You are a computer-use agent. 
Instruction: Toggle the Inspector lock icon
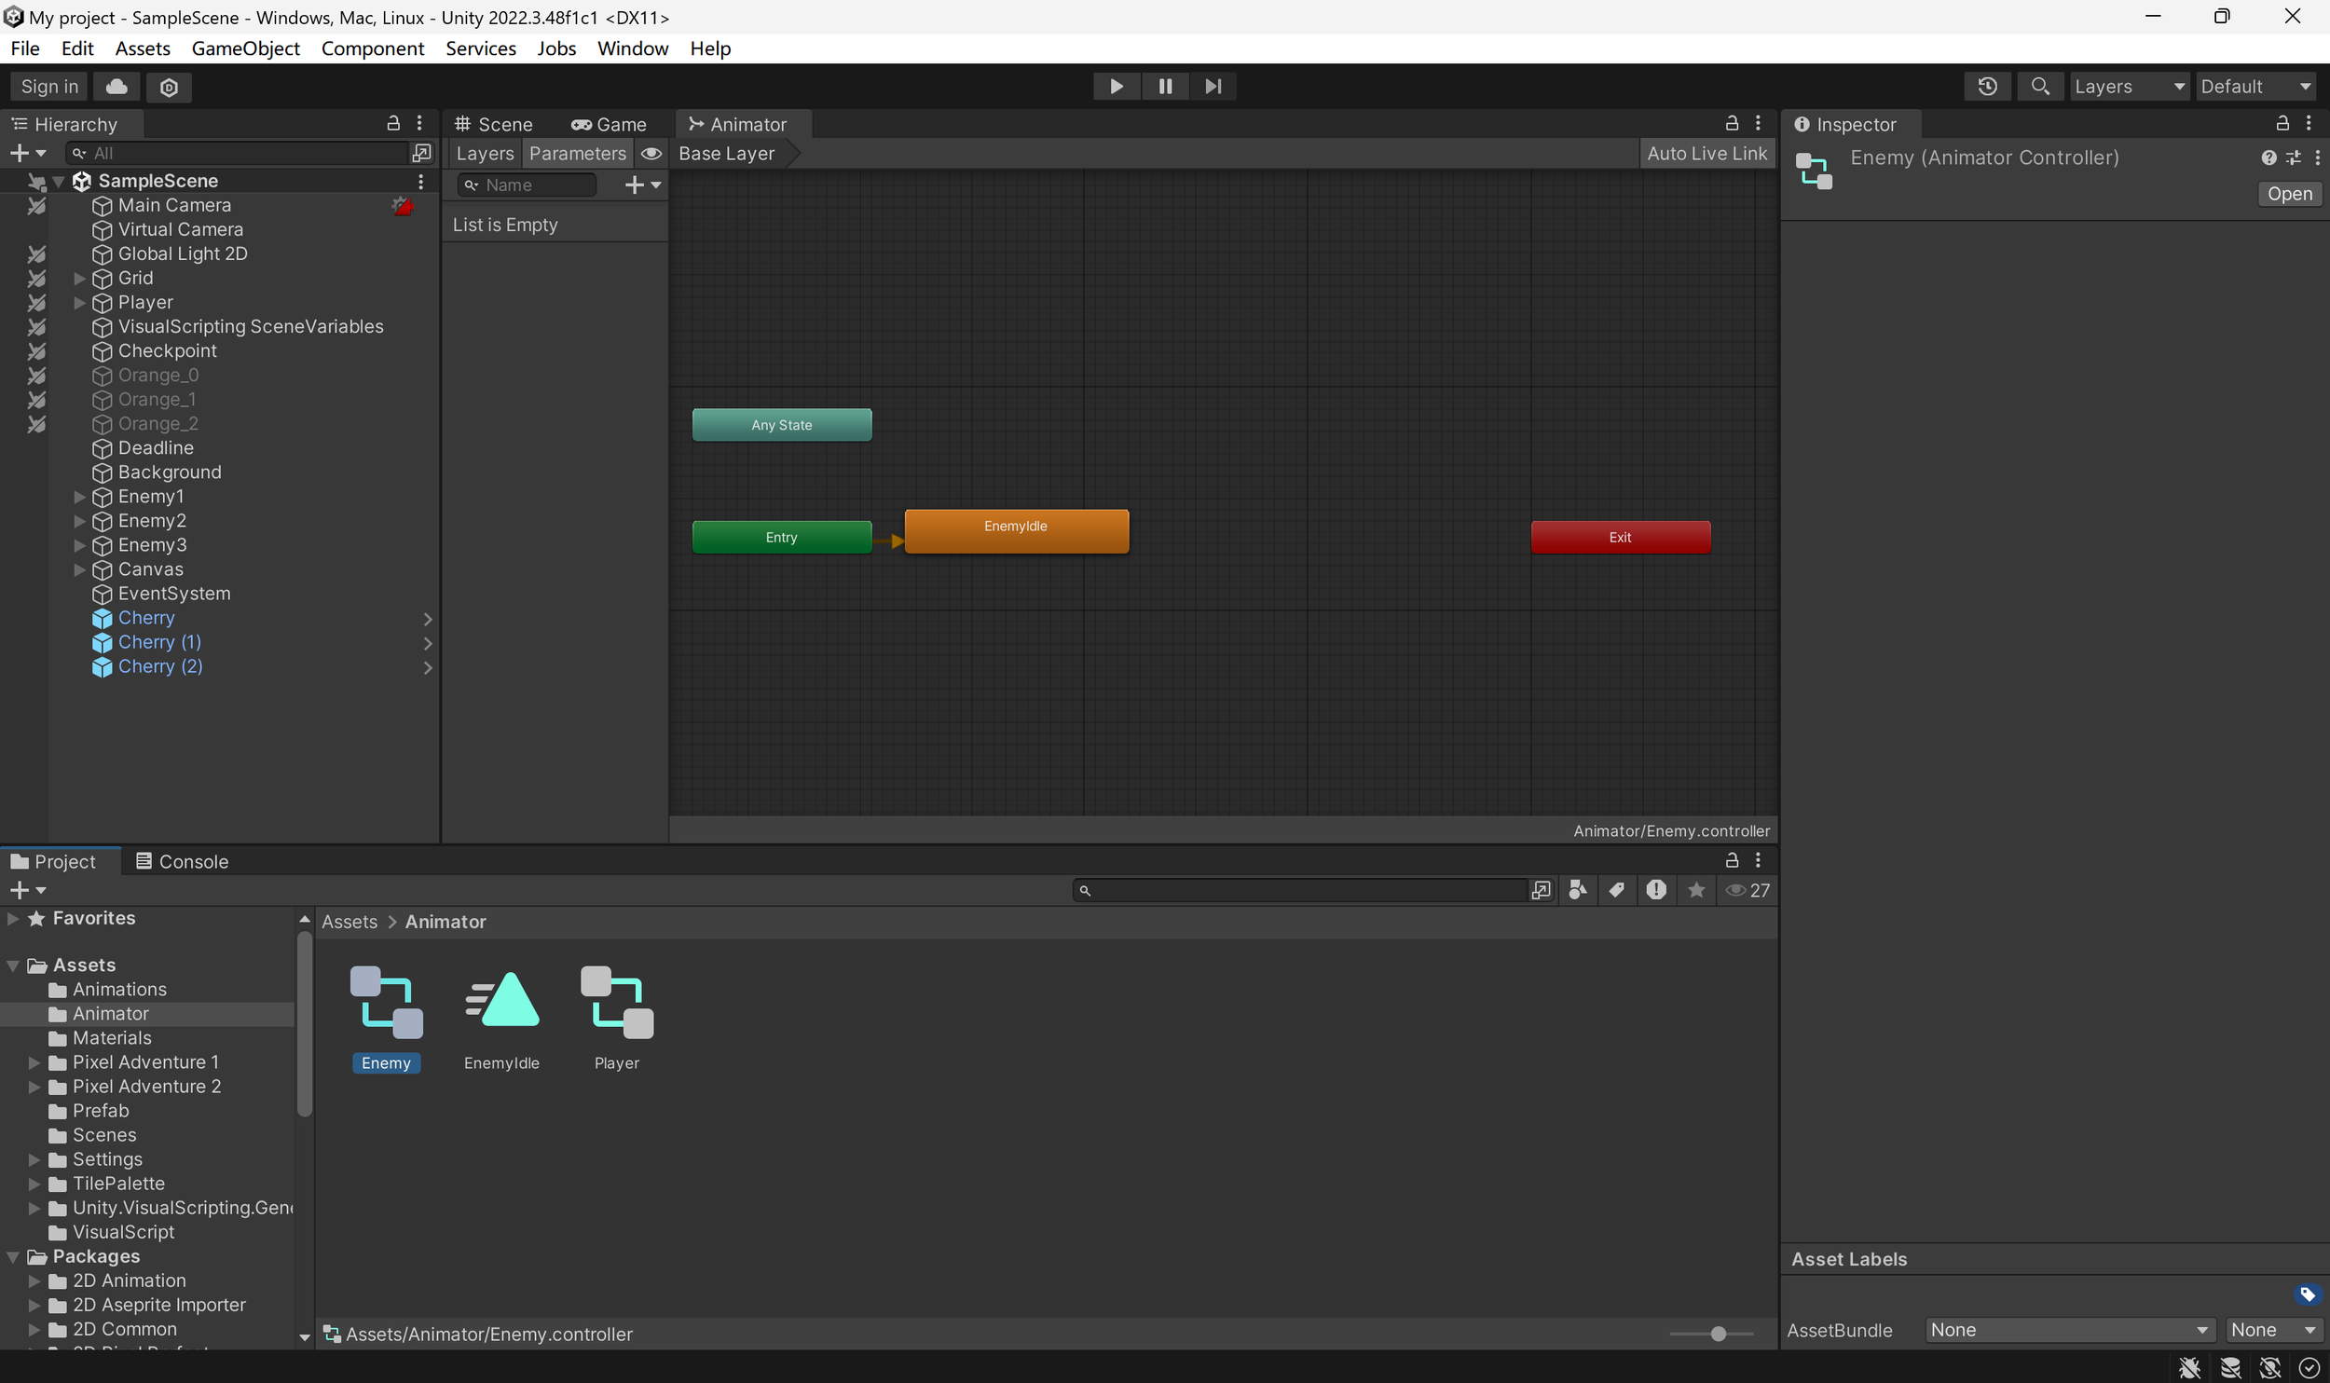tap(2282, 124)
